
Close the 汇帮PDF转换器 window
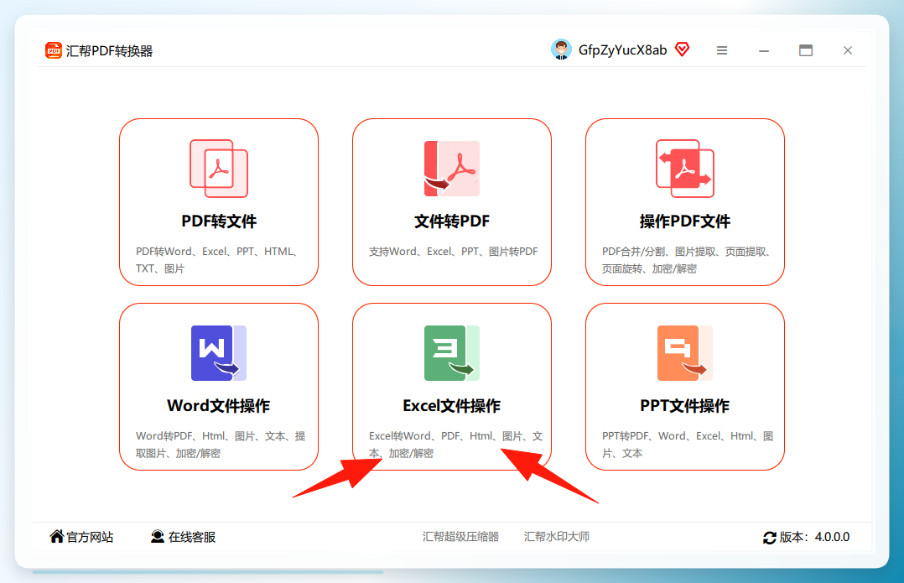click(x=848, y=50)
